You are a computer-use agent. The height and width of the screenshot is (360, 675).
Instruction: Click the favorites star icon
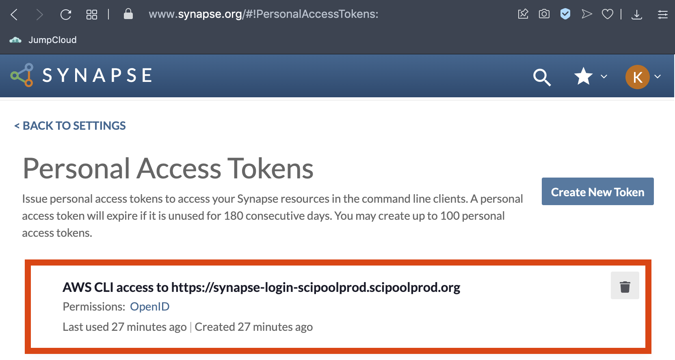(x=583, y=76)
